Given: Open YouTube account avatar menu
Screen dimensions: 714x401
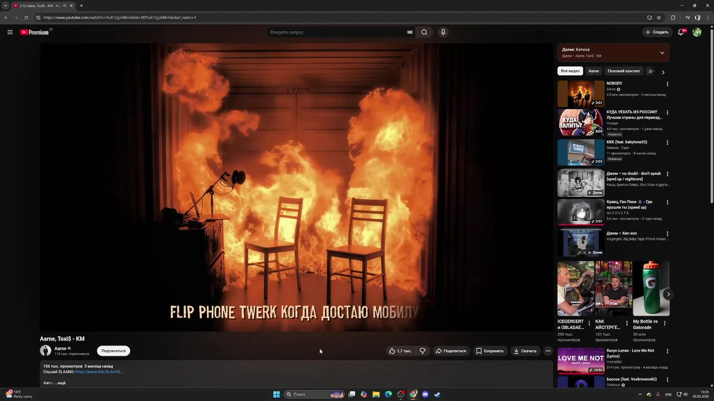Looking at the screenshot, I should point(697,32).
